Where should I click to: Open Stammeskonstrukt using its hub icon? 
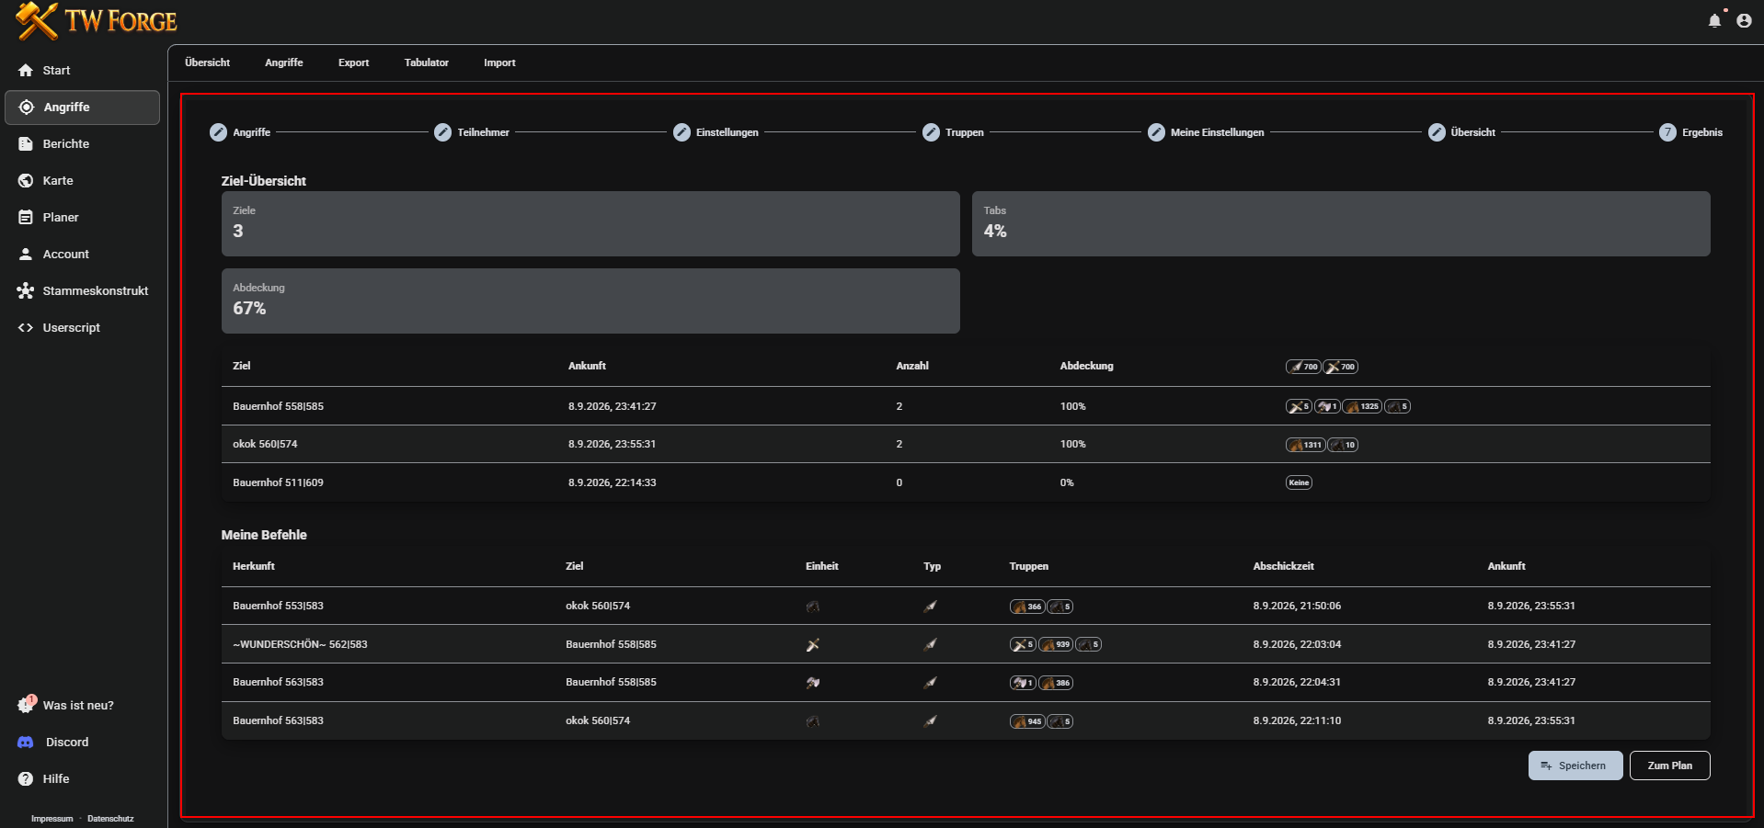[26, 291]
